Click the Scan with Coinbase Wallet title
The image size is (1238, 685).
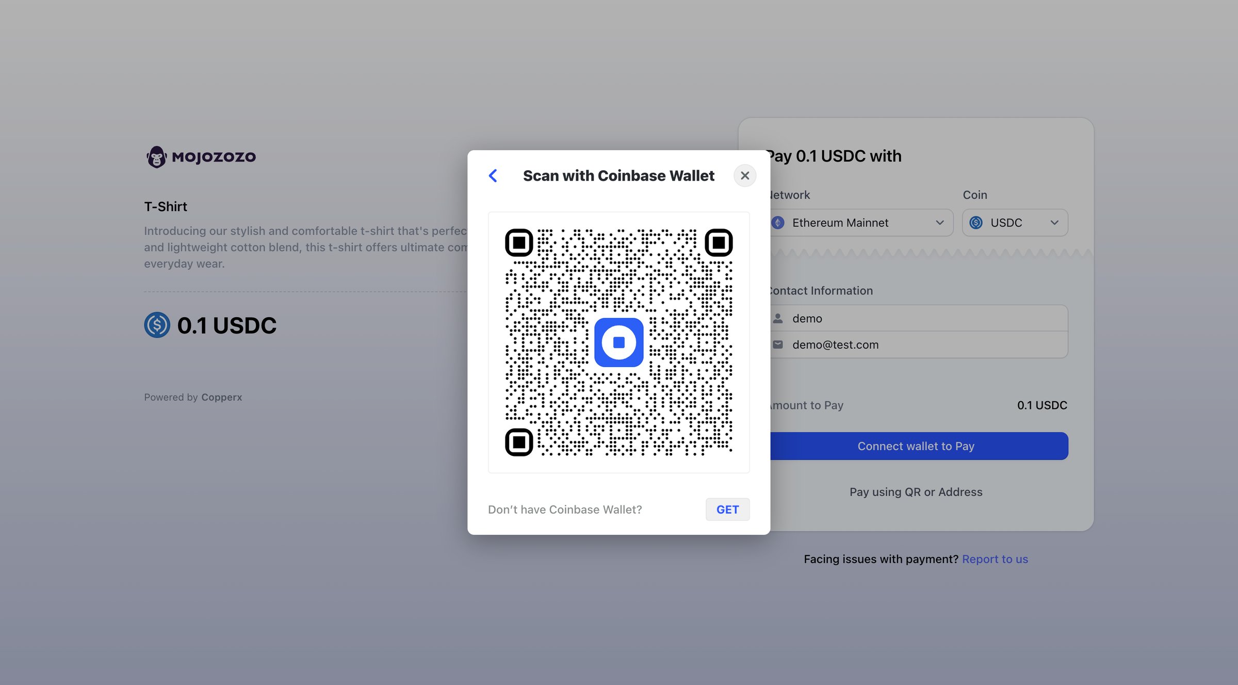tap(618, 176)
